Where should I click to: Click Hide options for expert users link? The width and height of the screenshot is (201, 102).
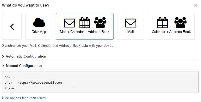click(x=24, y=98)
